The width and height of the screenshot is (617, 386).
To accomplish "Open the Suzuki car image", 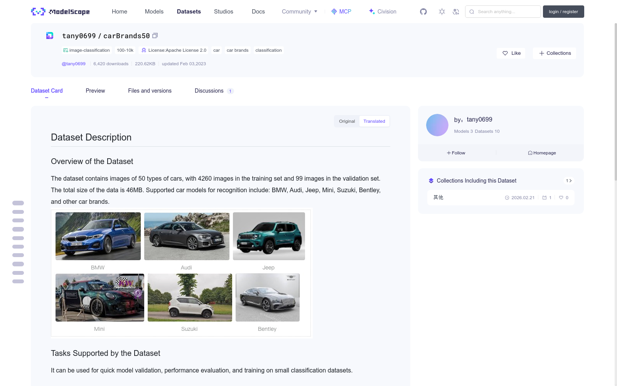I will click(x=190, y=298).
